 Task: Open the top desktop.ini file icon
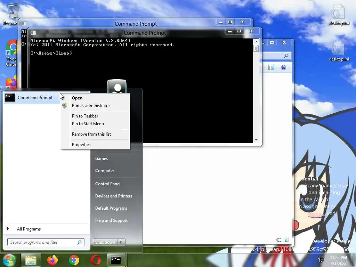pos(339,14)
